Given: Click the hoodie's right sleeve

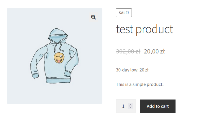Looking at the screenshot, I should (74, 63).
